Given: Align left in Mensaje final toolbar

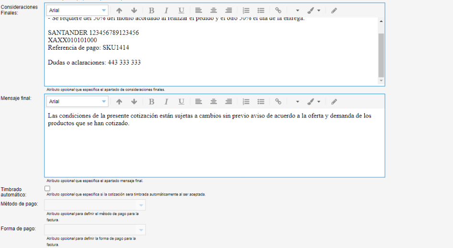Looking at the screenshot, I should pos(198,101).
